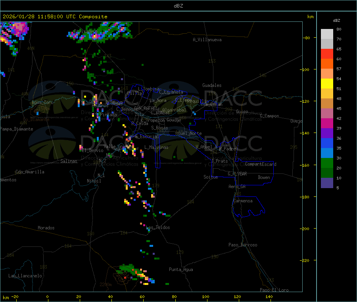Click the G_Campos map label

pyautogui.click(x=269, y=116)
